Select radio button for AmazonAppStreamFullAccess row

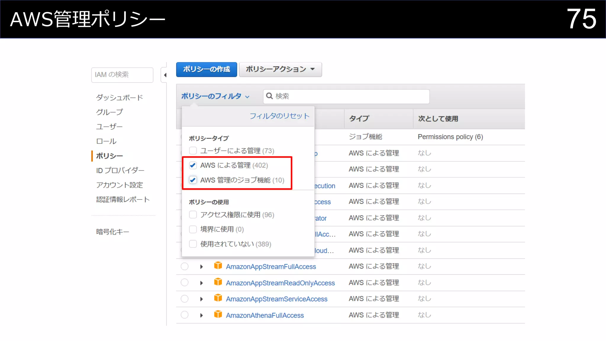click(185, 266)
